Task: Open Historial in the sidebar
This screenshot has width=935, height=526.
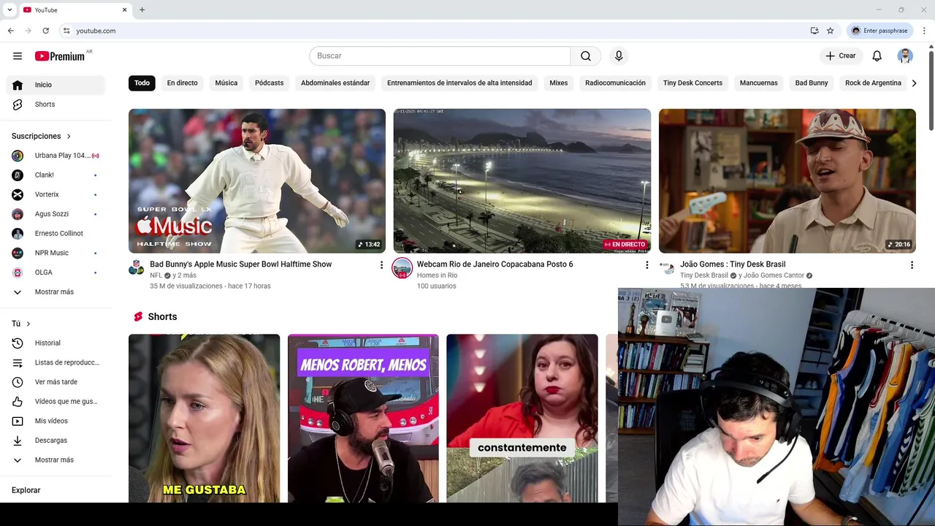Action: 56,343
